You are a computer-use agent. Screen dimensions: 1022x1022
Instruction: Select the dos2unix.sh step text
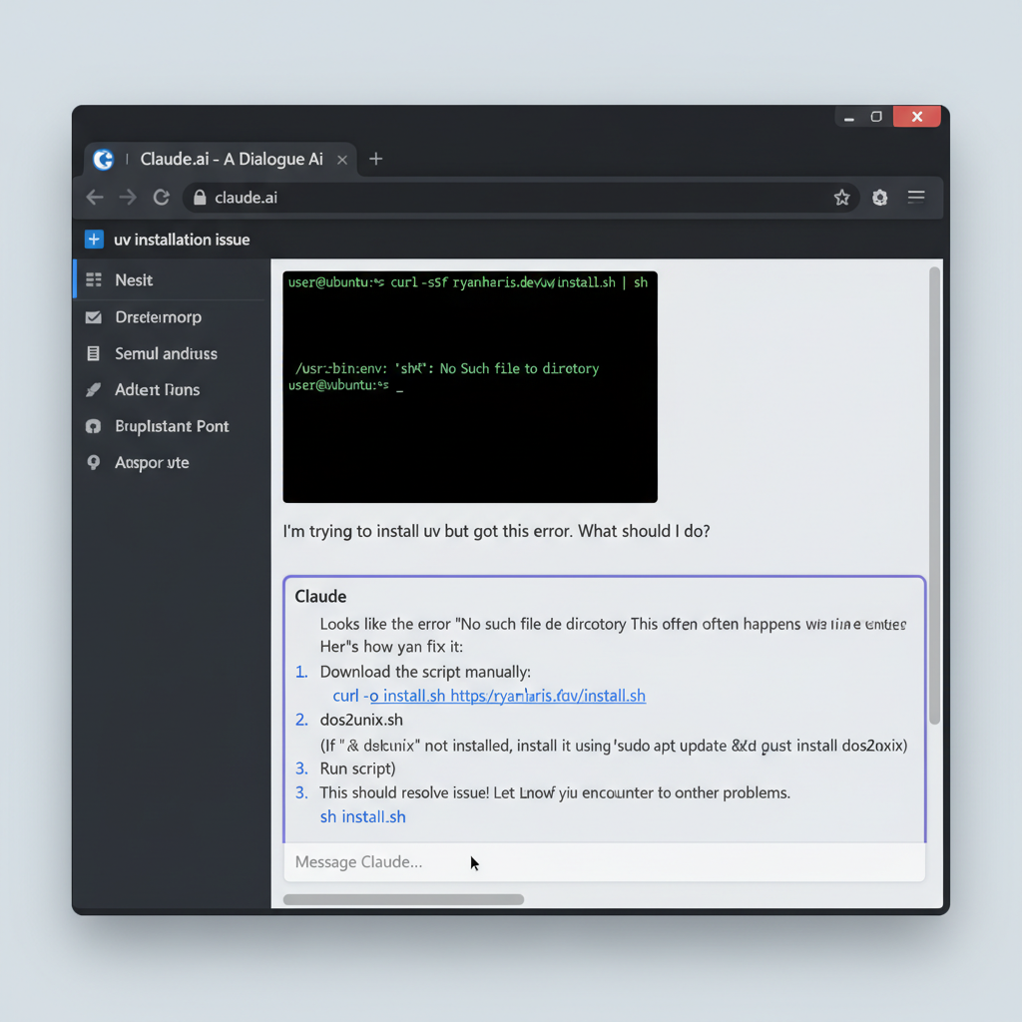pos(361,720)
